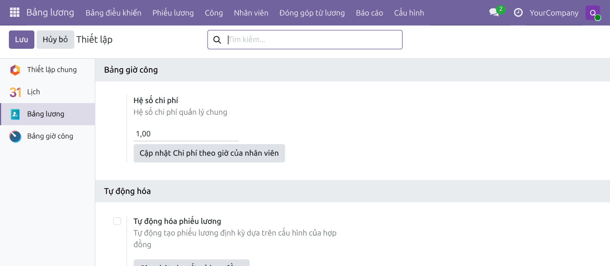Select the Bảng lương sidebar icon
This screenshot has width=610, height=266.
pyautogui.click(x=15, y=114)
